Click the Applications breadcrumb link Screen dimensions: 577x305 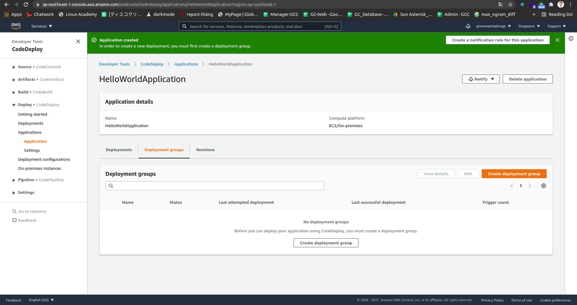pos(186,64)
